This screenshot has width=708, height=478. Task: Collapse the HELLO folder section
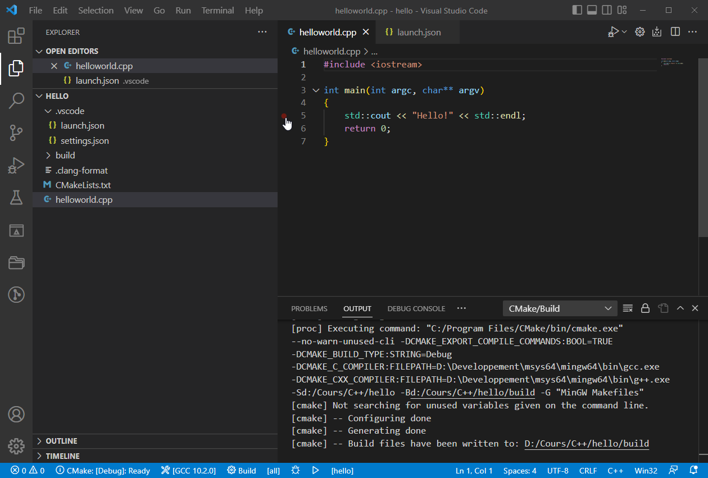(155, 96)
